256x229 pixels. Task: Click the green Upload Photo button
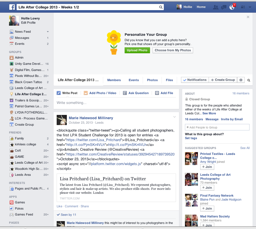pos(137,50)
